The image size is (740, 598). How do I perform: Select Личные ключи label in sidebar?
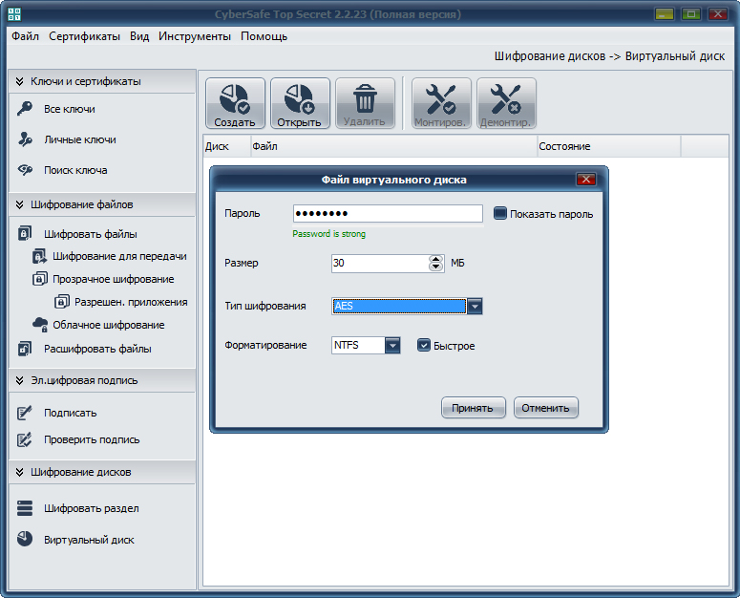80,139
